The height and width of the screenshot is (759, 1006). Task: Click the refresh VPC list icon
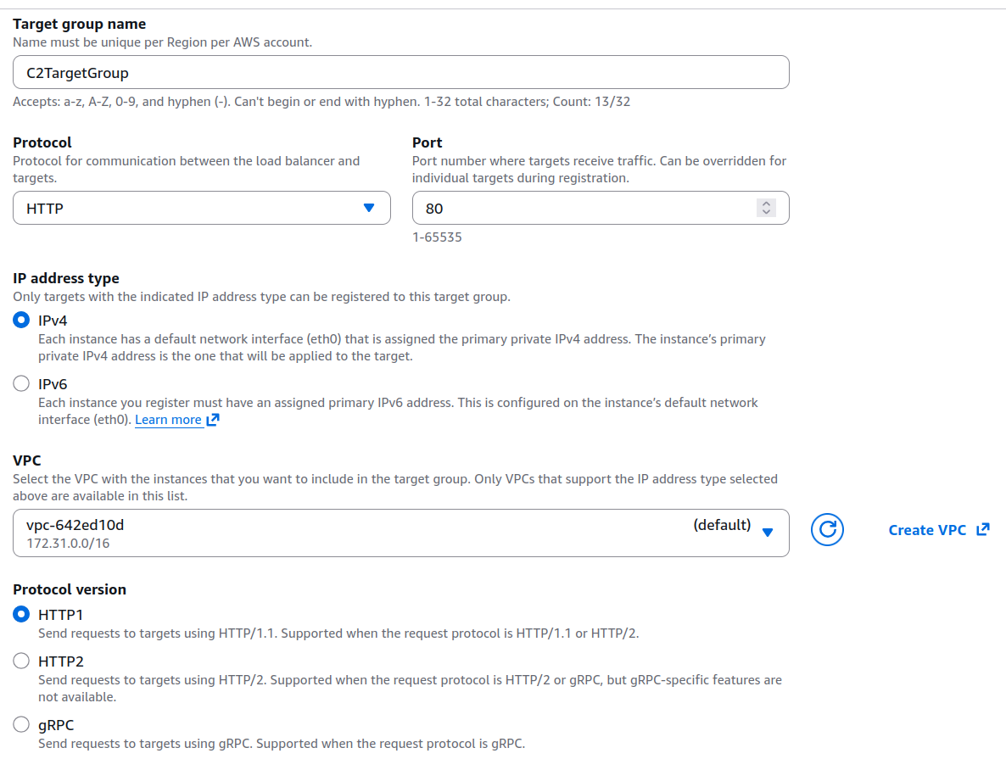click(x=827, y=530)
